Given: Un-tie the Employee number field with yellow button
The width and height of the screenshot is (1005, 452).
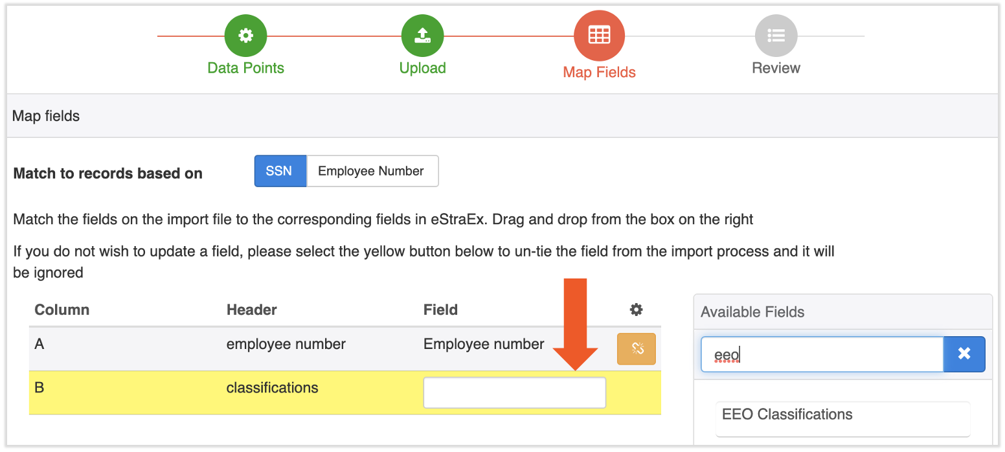Looking at the screenshot, I should 636,349.
